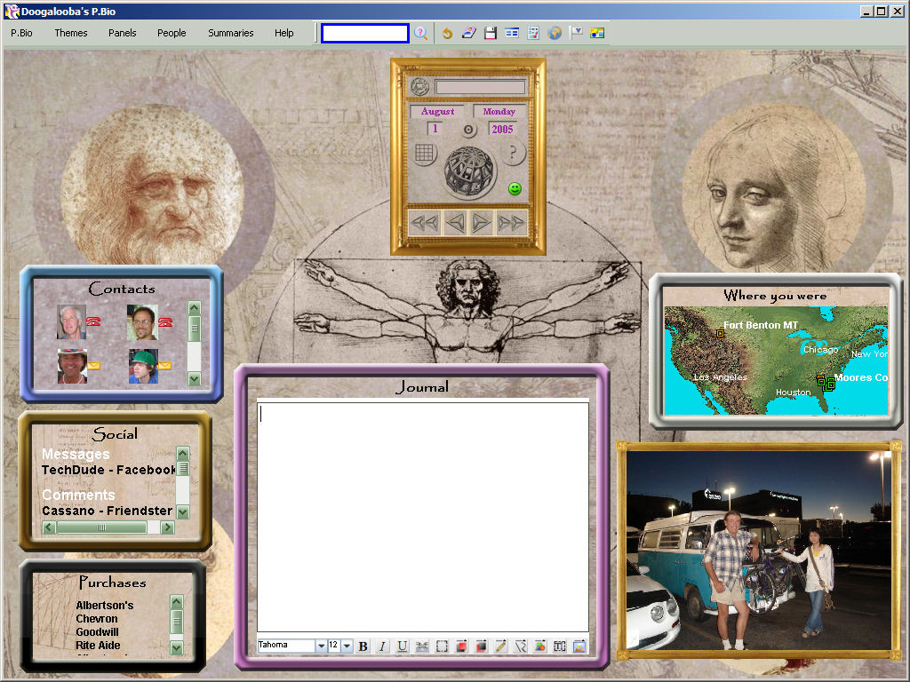The image size is (910, 682).
Task: Click the Fort Benton MT map marker
Action: 720,334
